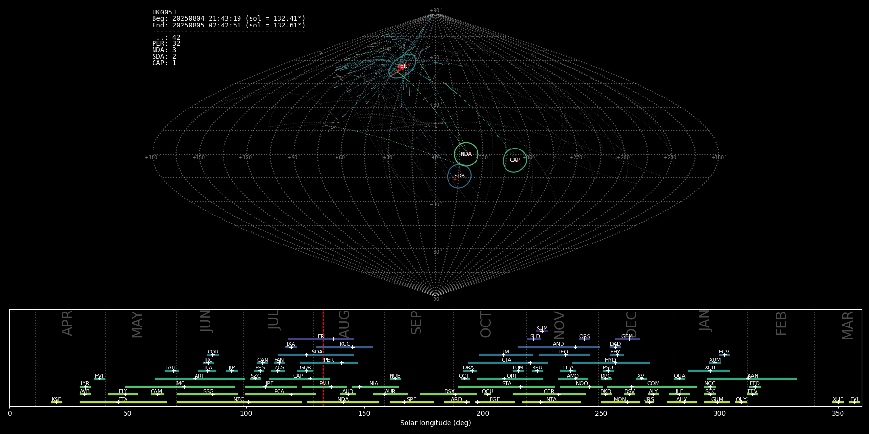Screen dimensions: 869x434
Task: Select the CAP shower bar in the timeline
Action: 299,379
